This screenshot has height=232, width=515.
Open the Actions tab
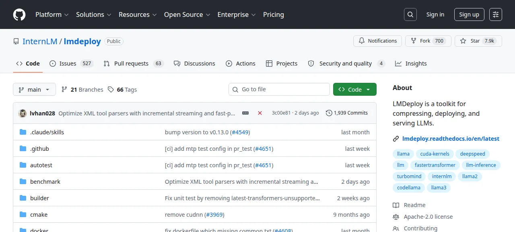pyautogui.click(x=241, y=64)
